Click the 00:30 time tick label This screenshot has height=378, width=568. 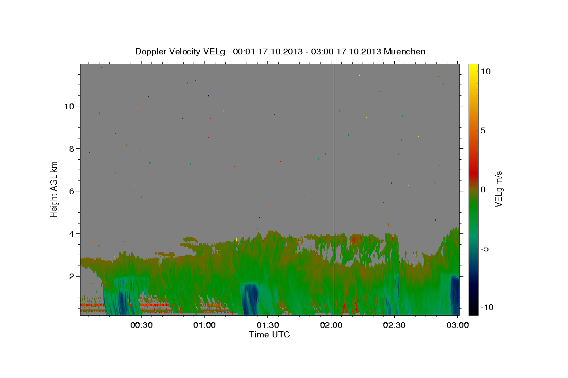click(141, 326)
